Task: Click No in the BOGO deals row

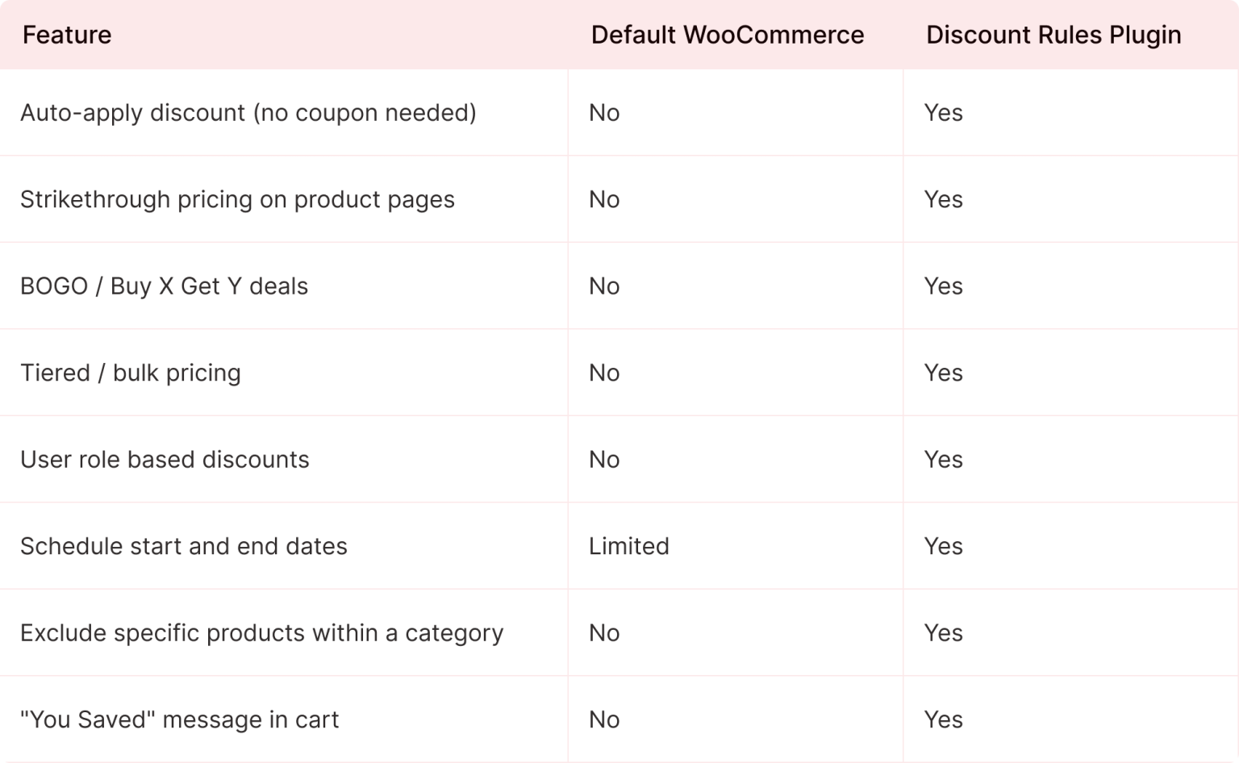Action: pos(603,286)
